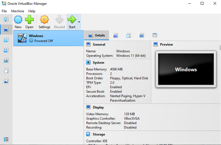Viewport: 221px width, 145px height.
Task: Click the Windows preview thumbnail
Action: 186,69
